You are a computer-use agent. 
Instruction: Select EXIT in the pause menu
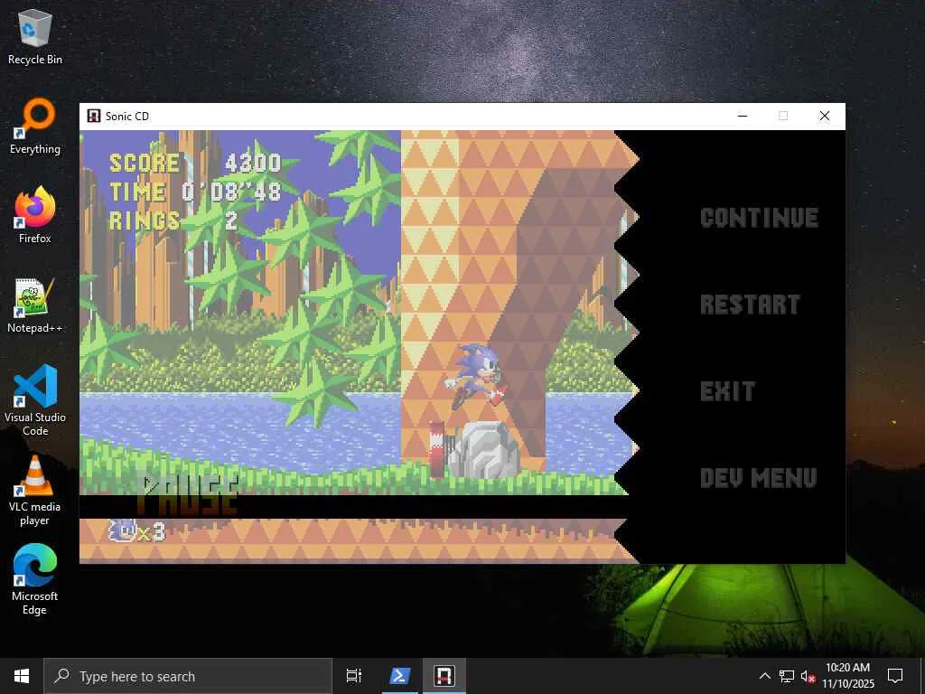click(727, 391)
